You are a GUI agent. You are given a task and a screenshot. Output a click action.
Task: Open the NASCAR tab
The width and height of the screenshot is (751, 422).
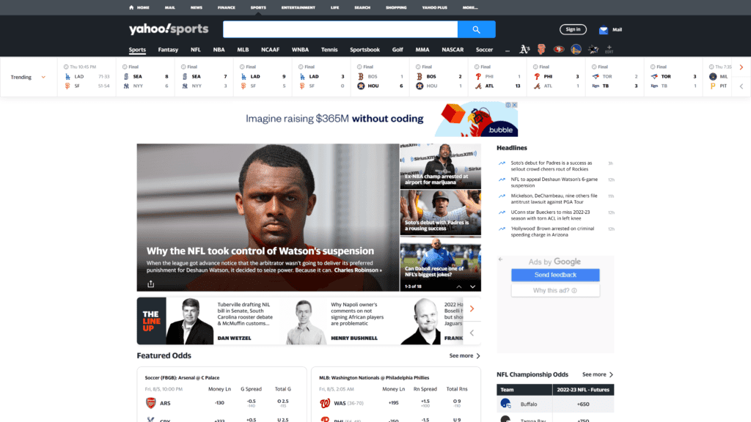pos(453,49)
